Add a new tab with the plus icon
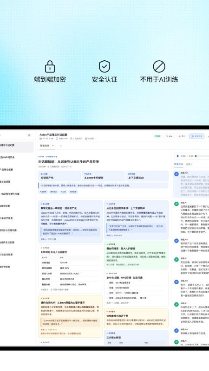 tap(61, 146)
